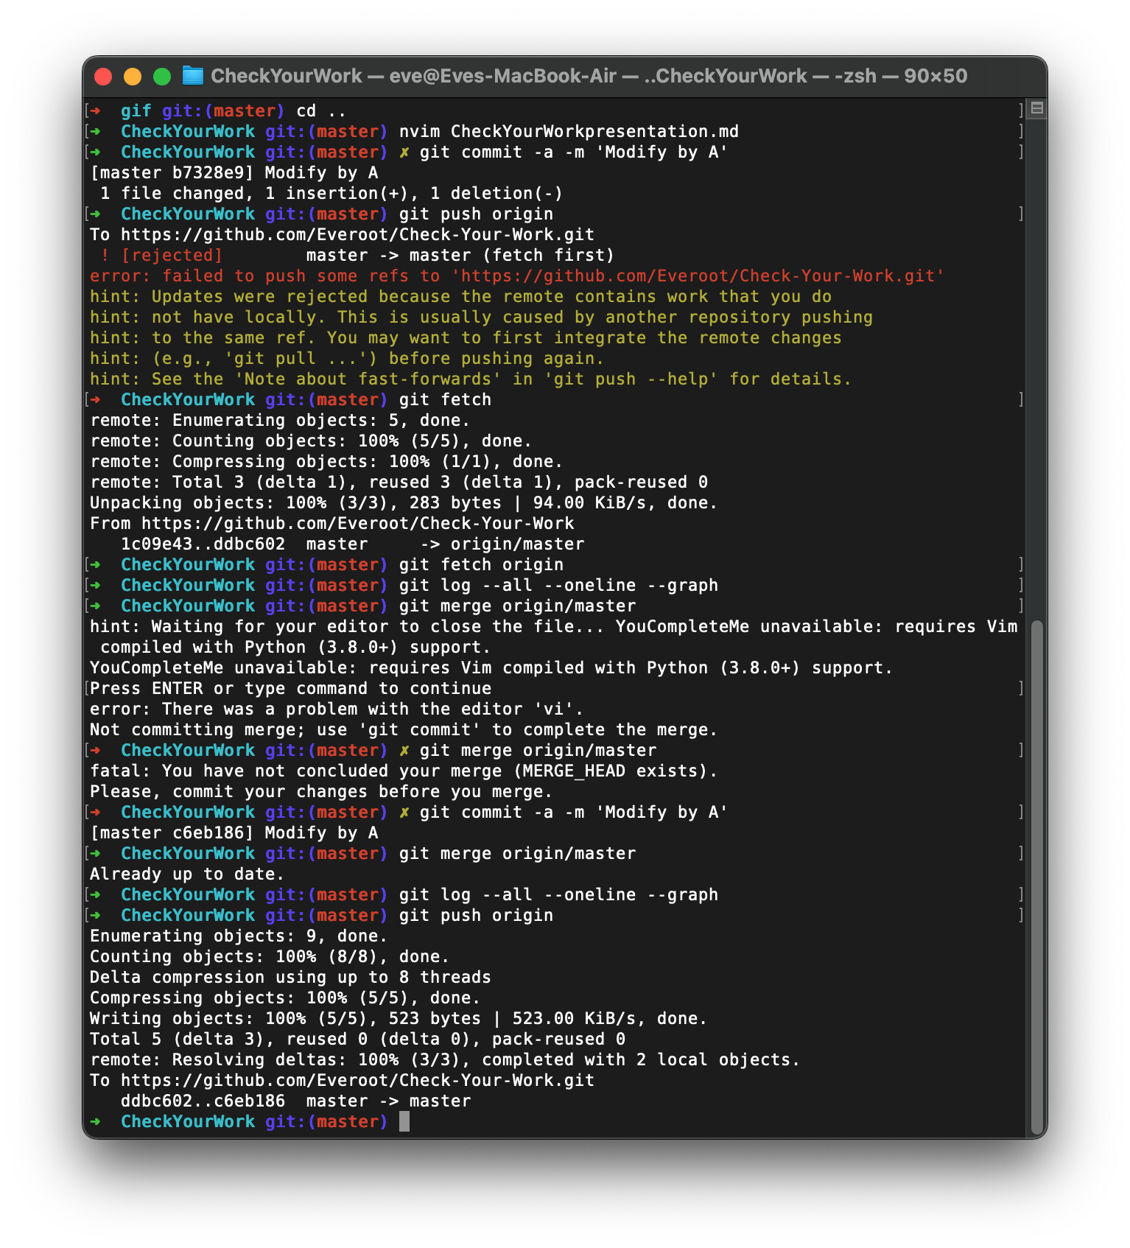Click 'error: There was a problem with the editor' line
The height and width of the screenshot is (1248, 1130).
tap(337, 709)
